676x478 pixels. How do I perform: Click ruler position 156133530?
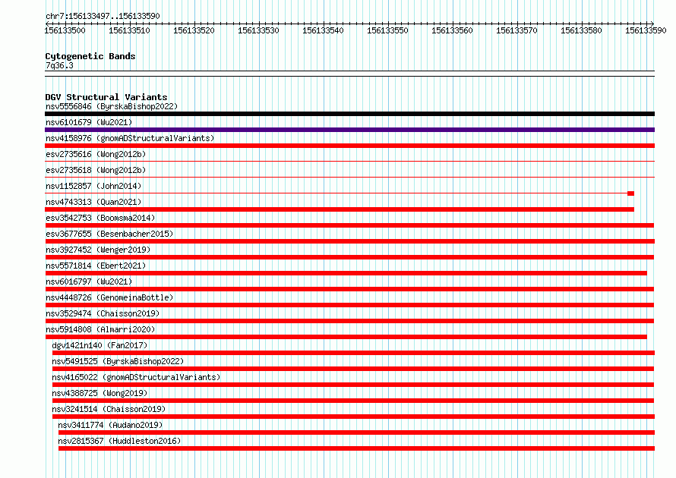pos(259,30)
